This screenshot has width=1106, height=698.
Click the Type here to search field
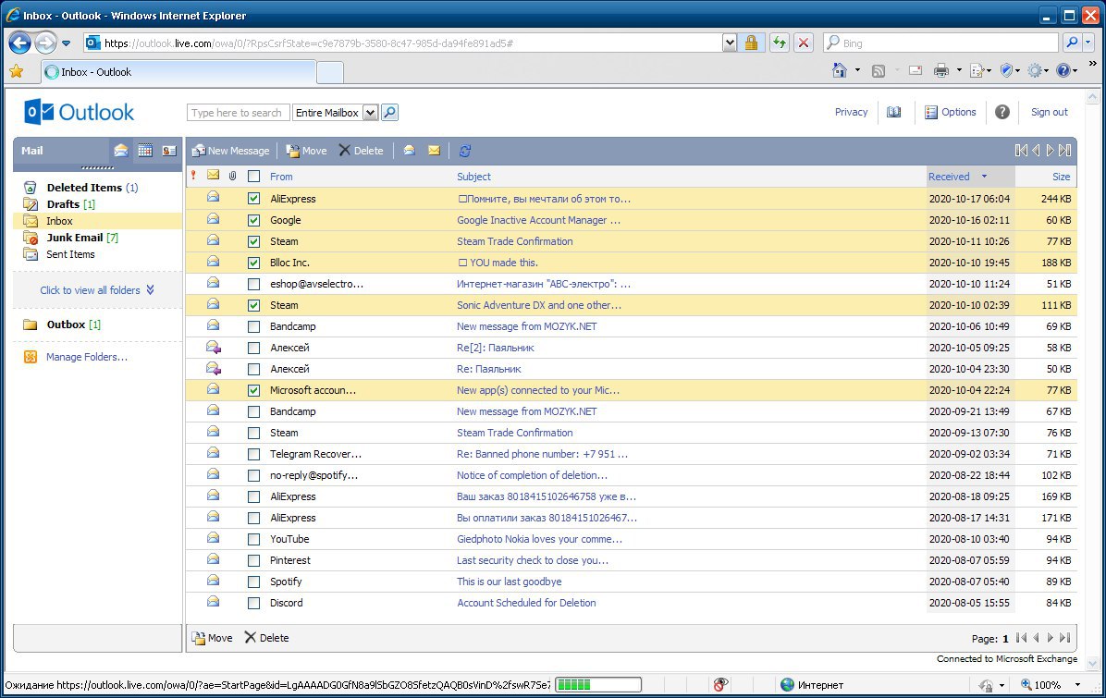[238, 113]
